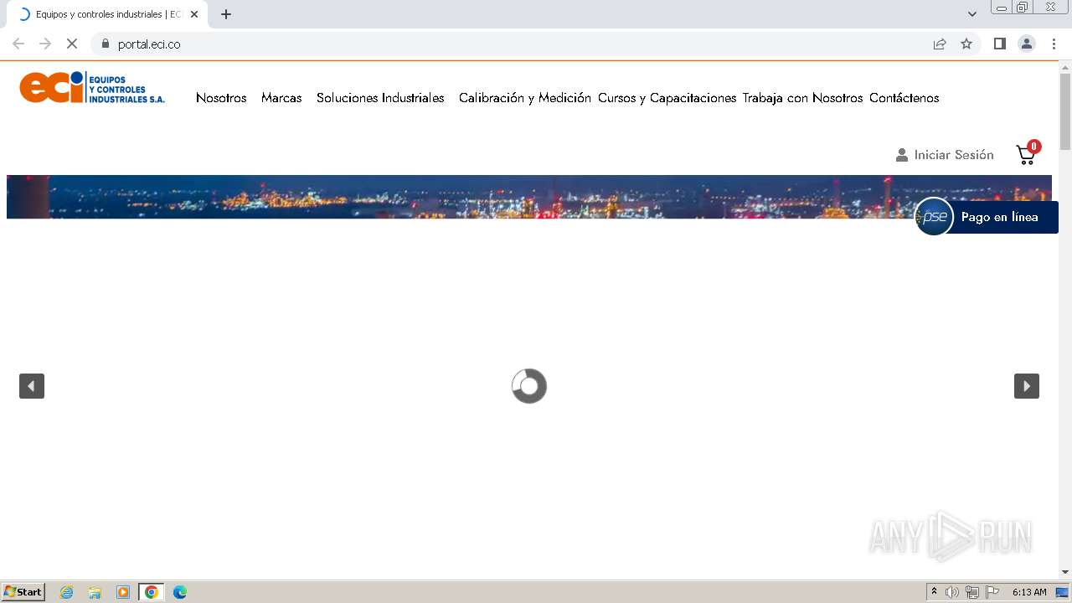Open Chrome three-dot menu
This screenshot has height=603, width=1072.
click(1054, 44)
